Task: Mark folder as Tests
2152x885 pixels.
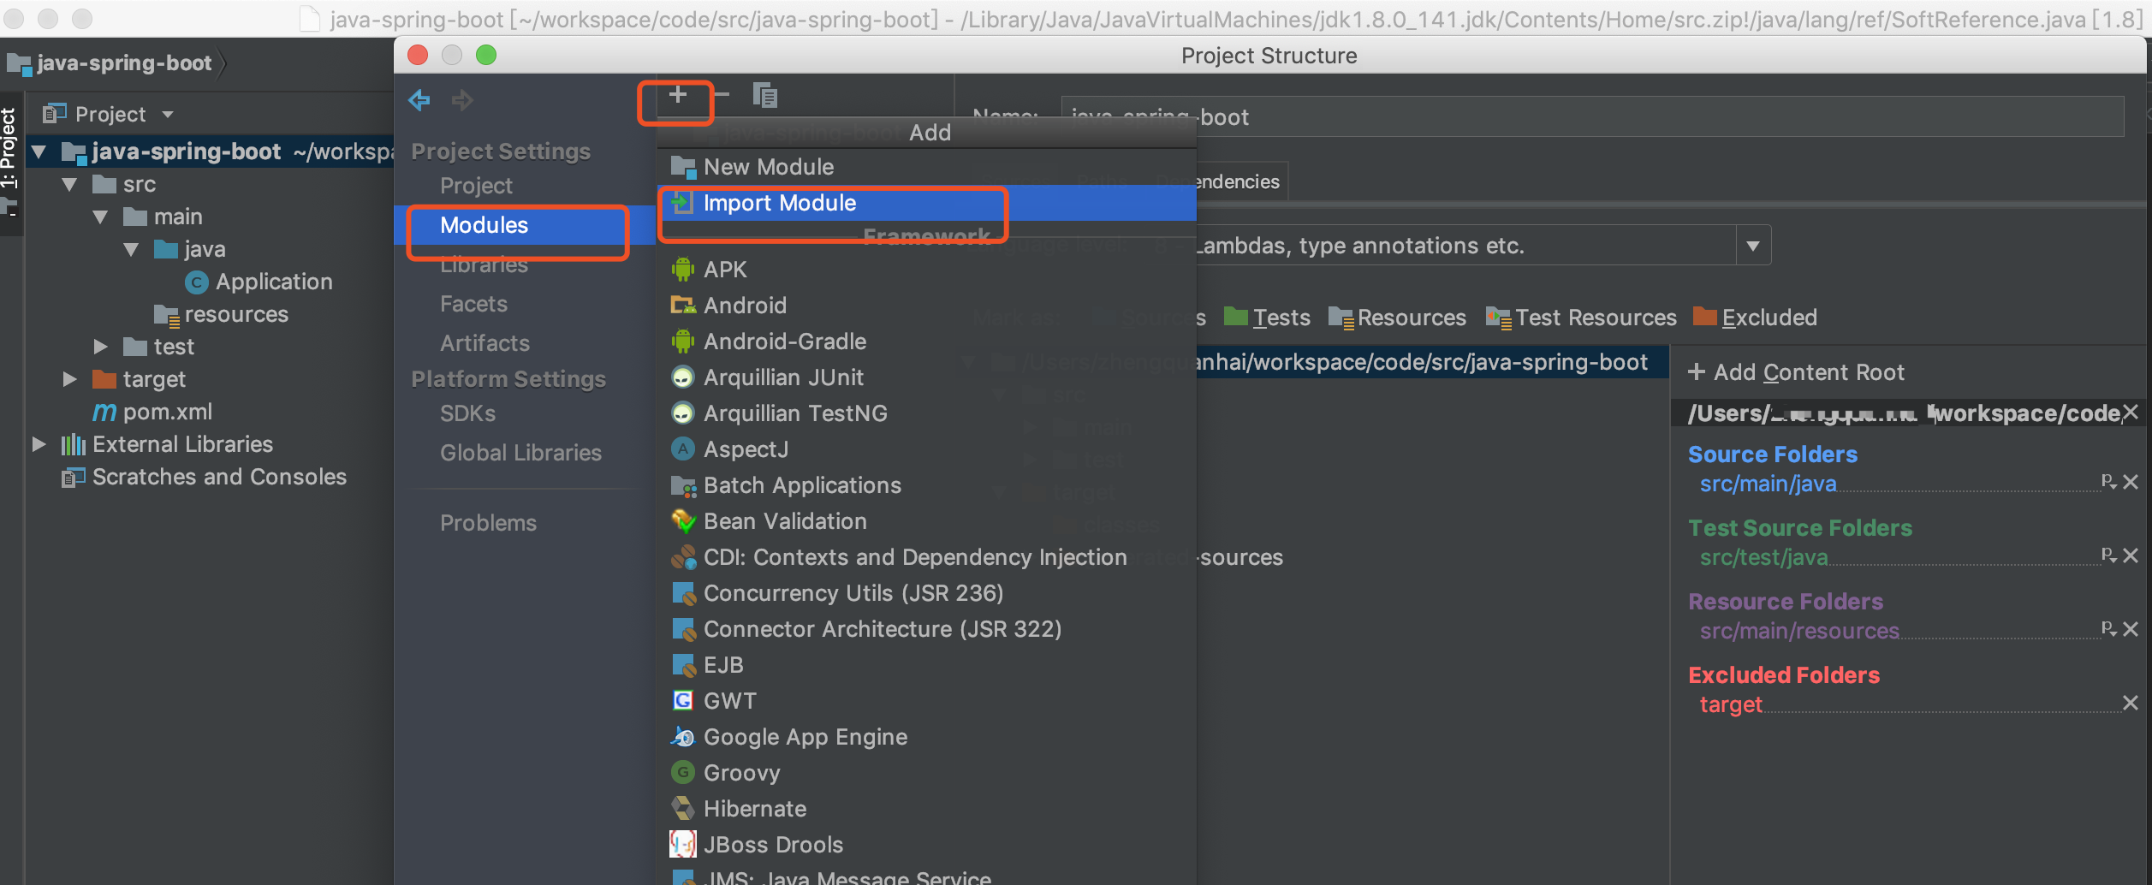Action: click(1267, 317)
